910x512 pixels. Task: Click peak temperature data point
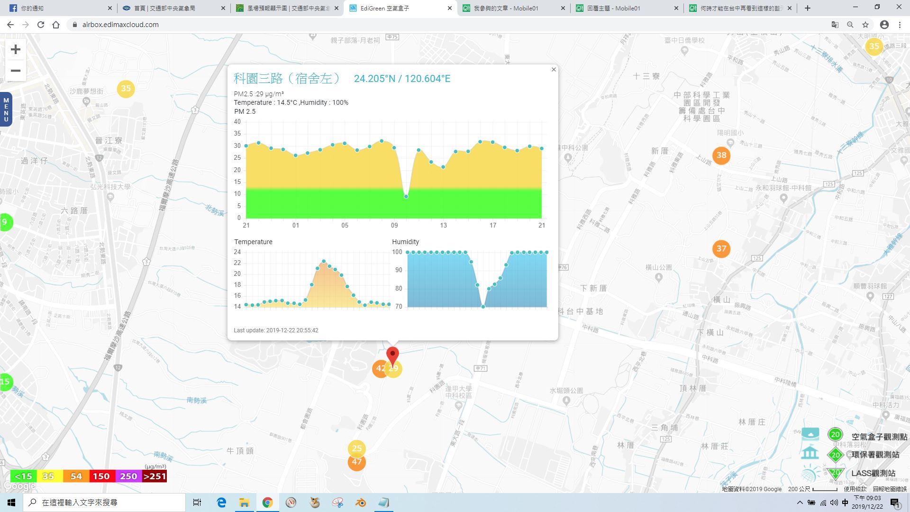click(x=324, y=261)
